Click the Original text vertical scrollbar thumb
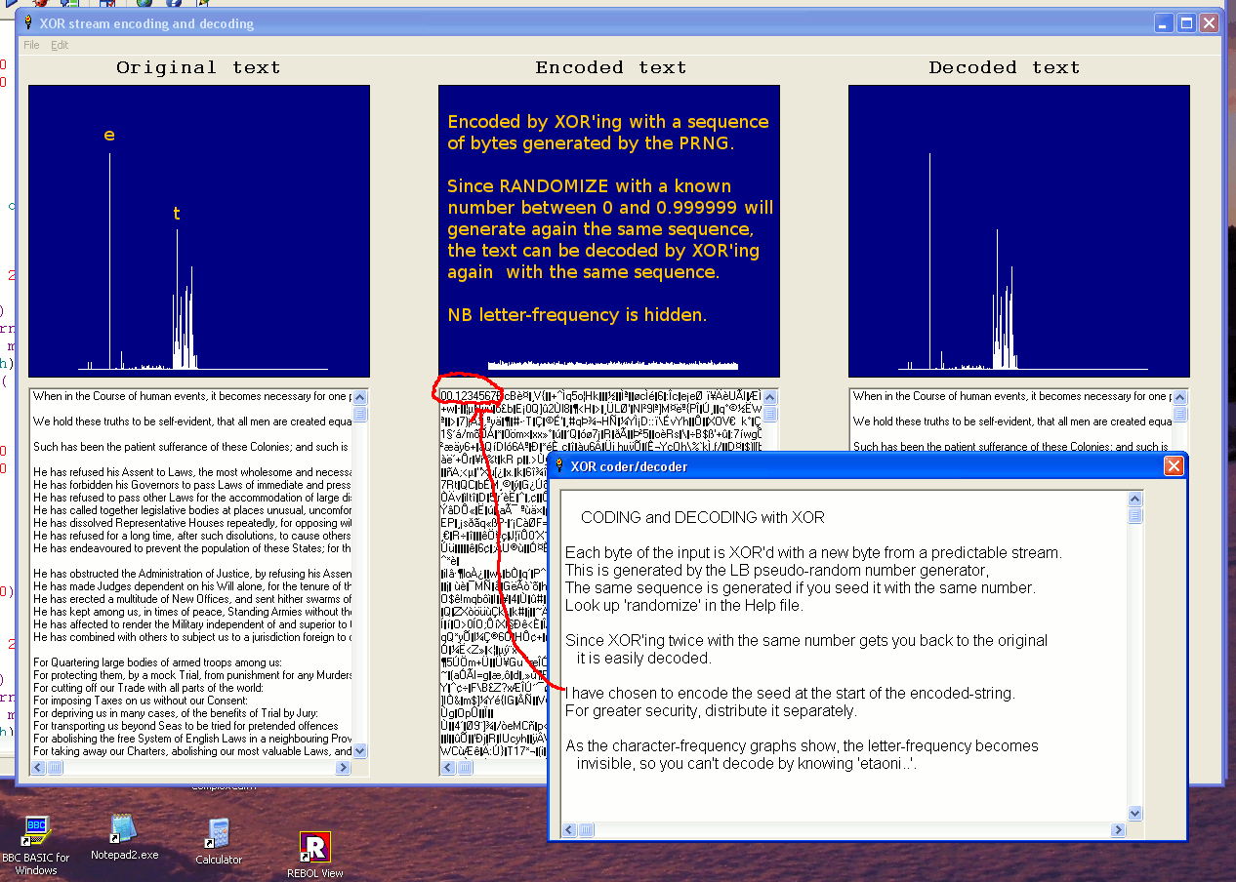The image size is (1236, 882). pyautogui.click(x=360, y=414)
